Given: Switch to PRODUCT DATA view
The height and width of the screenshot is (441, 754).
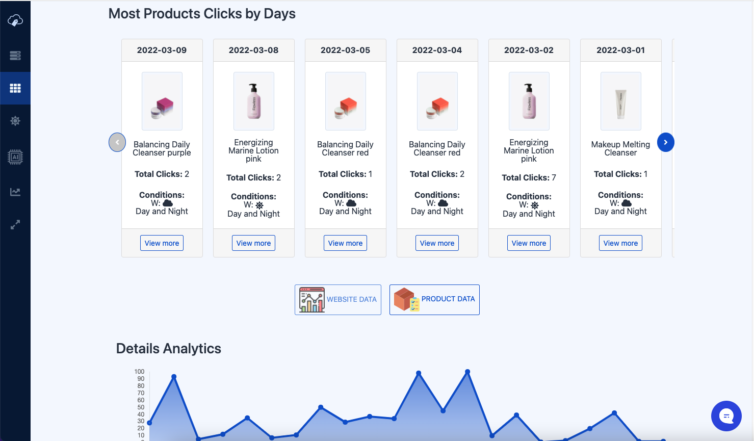Looking at the screenshot, I should (434, 299).
